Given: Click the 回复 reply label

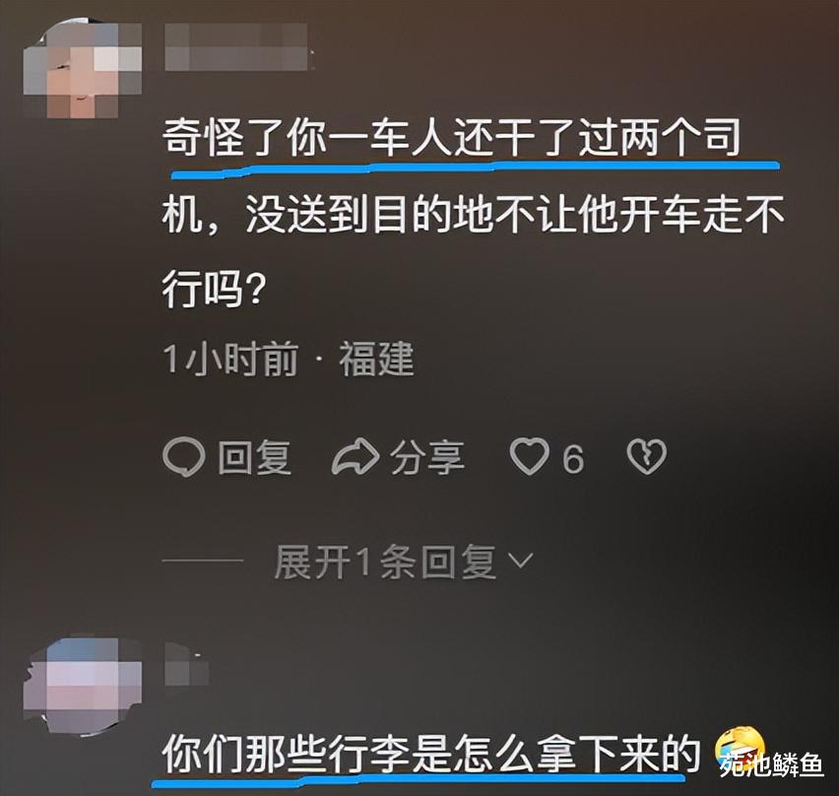Looking at the screenshot, I should tap(255, 458).
